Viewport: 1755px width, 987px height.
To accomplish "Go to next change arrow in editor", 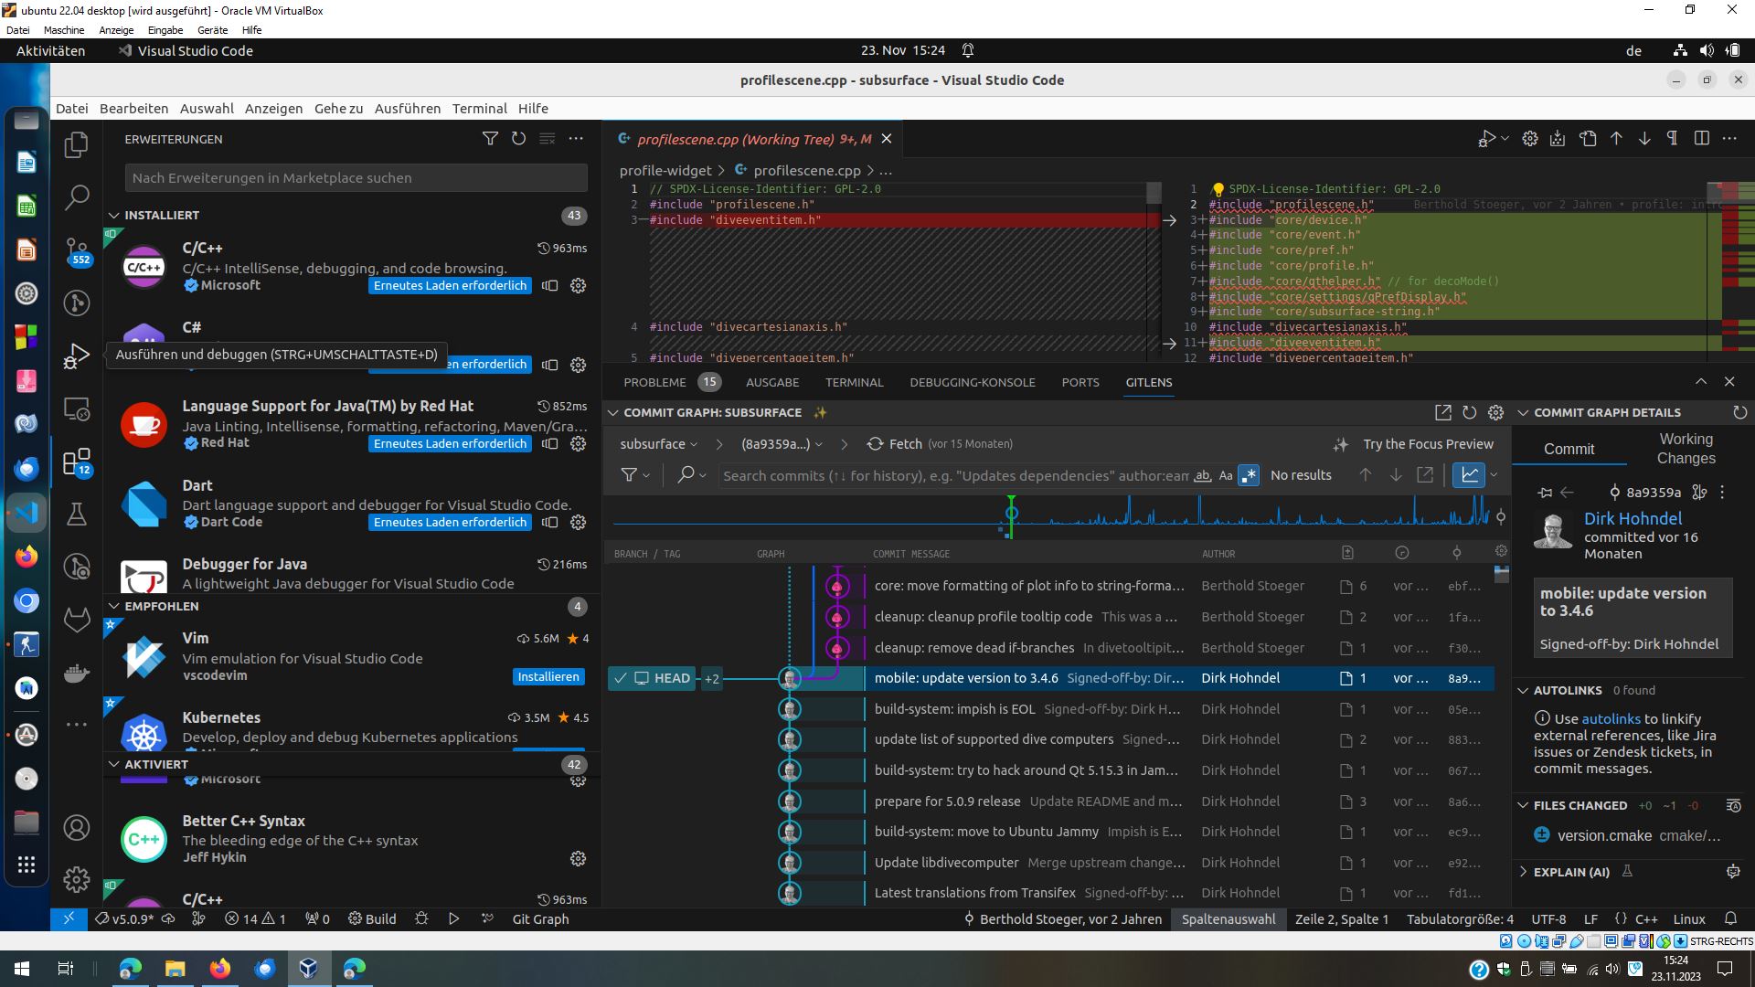I will (1644, 139).
